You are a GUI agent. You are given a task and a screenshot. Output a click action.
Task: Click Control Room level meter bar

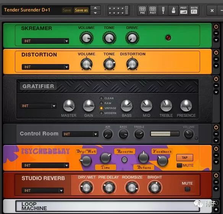click(165, 134)
